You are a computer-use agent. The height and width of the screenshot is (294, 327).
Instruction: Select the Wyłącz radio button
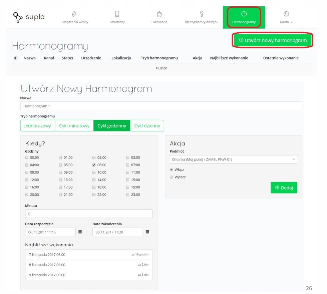pyautogui.click(x=172, y=177)
